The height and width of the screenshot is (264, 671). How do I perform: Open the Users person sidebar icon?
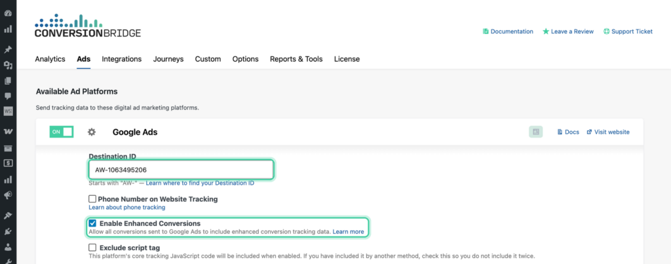coord(8,248)
